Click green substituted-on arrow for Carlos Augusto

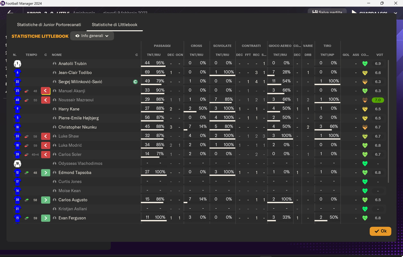click(x=46, y=200)
